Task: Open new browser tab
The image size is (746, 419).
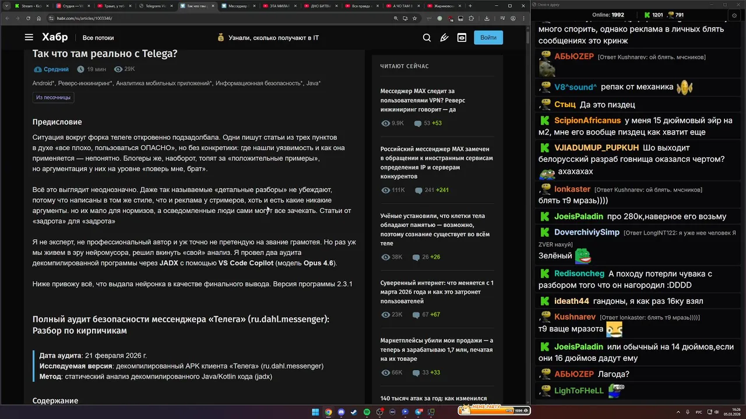Action: (x=470, y=6)
